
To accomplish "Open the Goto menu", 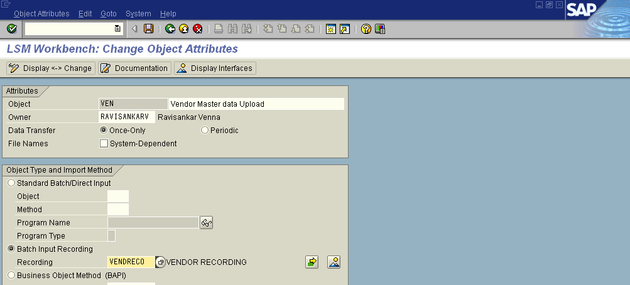I will click(108, 13).
